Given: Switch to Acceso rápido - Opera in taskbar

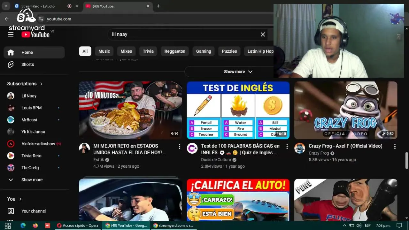Looking at the screenshot, I should point(78,226).
